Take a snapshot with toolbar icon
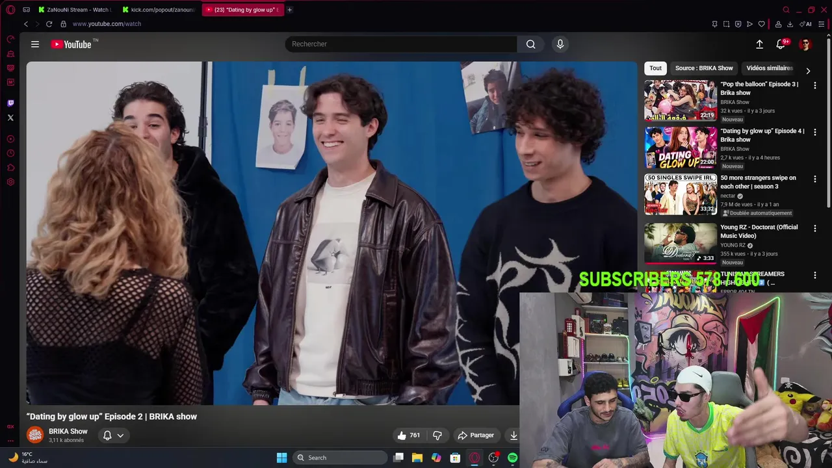The image size is (832, 468). point(726,24)
